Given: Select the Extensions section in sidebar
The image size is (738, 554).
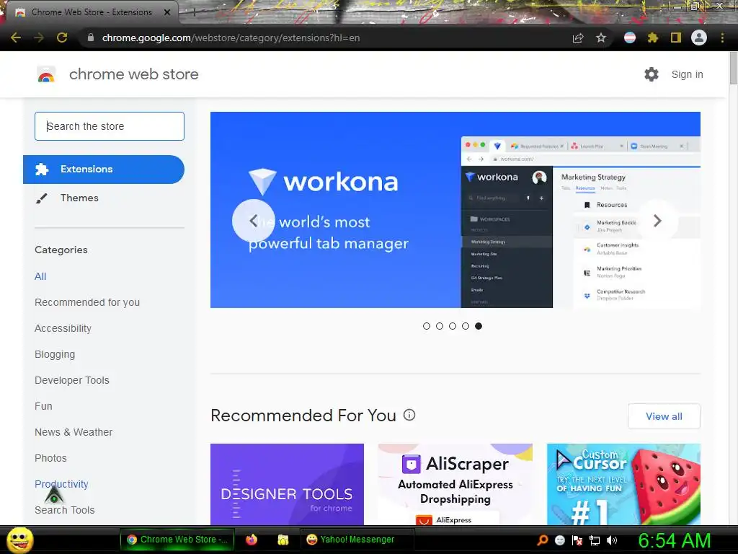Looking at the screenshot, I should pyautogui.click(x=104, y=169).
